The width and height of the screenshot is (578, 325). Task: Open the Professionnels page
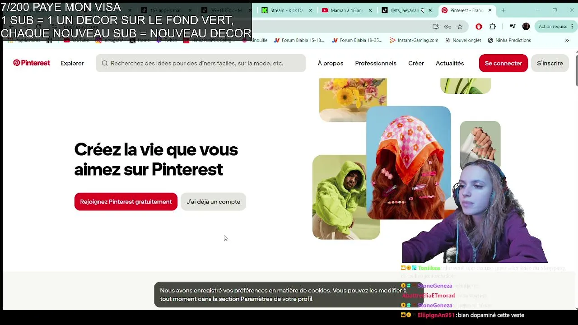[376, 63]
